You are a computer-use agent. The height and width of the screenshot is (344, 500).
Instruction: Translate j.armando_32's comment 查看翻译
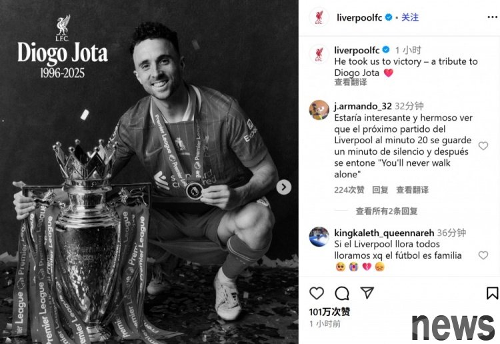pos(412,190)
